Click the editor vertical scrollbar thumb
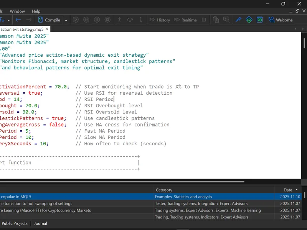The image size is (307, 230). (304, 43)
